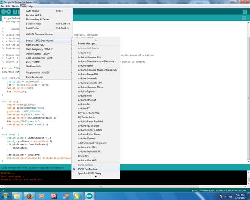Click Get Board Info
Screen dimensions: 250x200
pyautogui.click(x=46, y=66)
